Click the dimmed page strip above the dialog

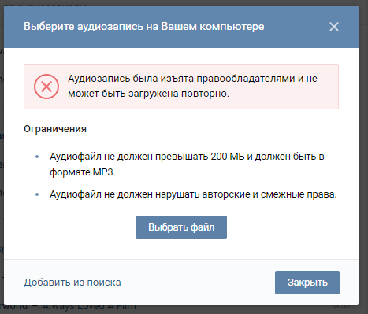[184, 2]
